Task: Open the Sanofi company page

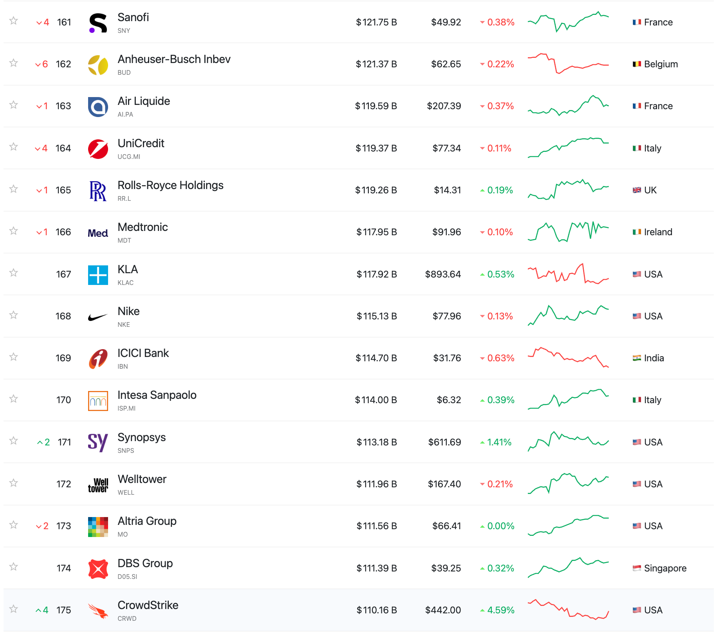Action: [x=133, y=17]
